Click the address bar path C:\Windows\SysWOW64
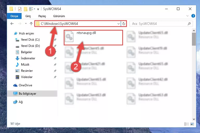The height and width of the screenshot is (133, 200). click(59, 24)
